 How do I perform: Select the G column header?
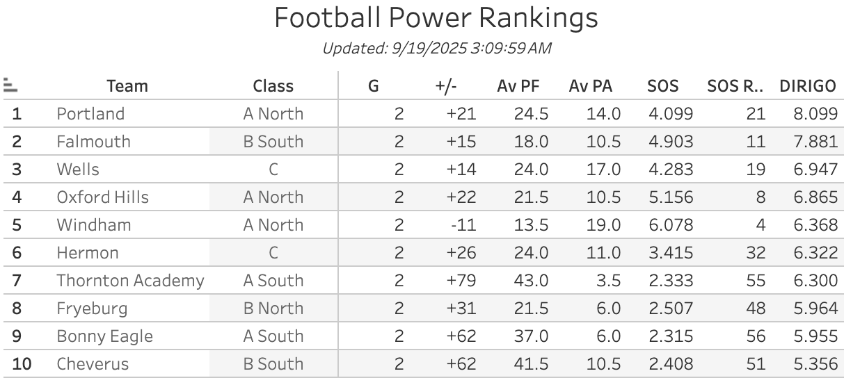(374, 86)
